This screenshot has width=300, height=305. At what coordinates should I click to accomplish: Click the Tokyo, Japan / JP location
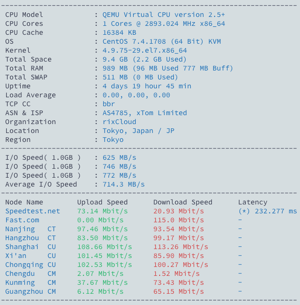pyautogui.click(x=138, y=131)
